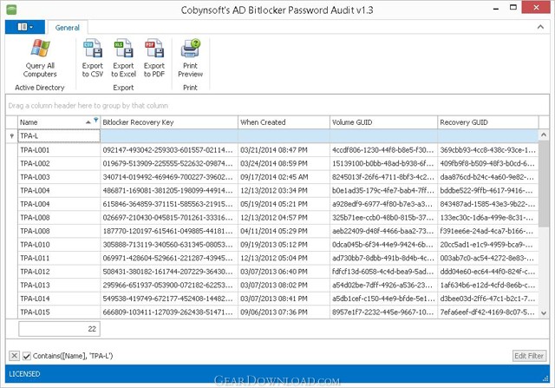Image resolution: width=555 pixels, height=388 pixels.
Task: Select the TPA-L012 name cell
Action: [x=59, y=272]
